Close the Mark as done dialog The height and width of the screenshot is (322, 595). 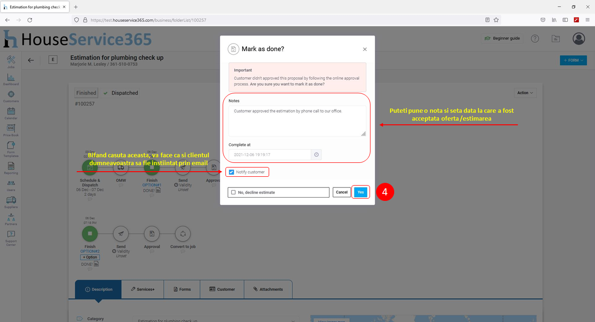click(x=365, y=49)
